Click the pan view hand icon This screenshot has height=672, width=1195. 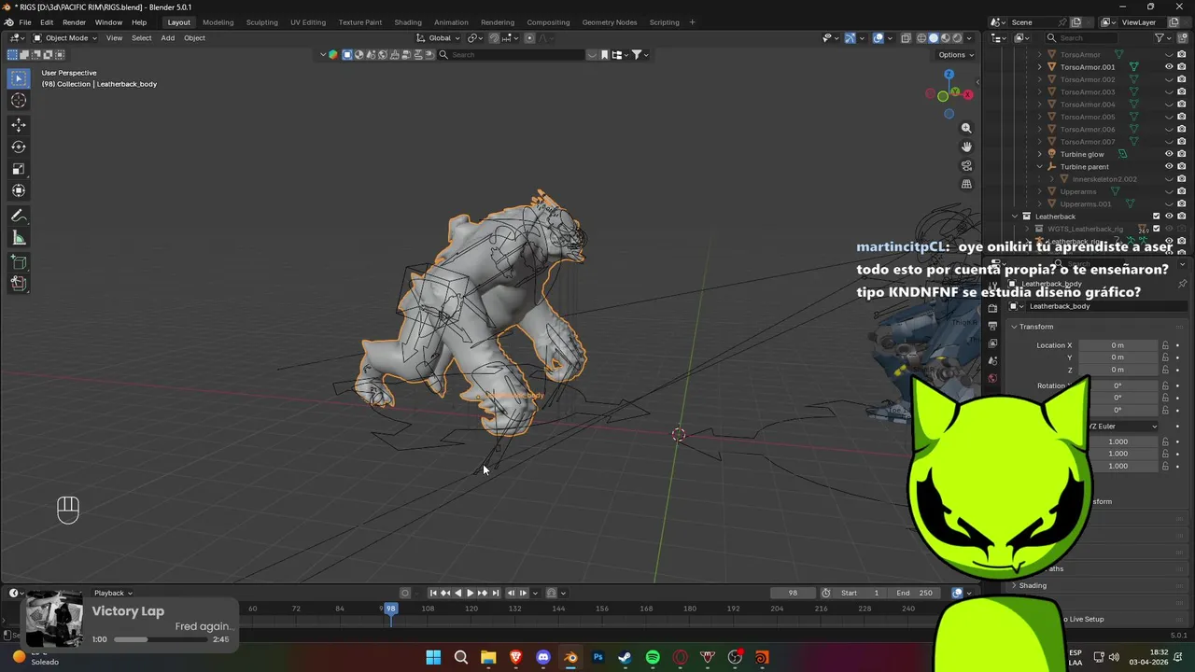(x=966, y=147)
